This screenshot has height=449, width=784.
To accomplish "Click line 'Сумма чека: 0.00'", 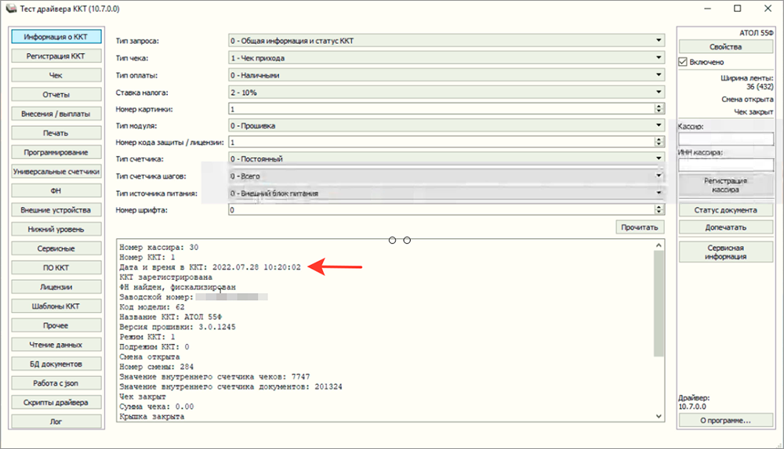I will [x=157, y=407].
